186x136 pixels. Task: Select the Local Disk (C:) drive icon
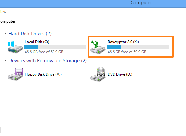tap(15, 47)
